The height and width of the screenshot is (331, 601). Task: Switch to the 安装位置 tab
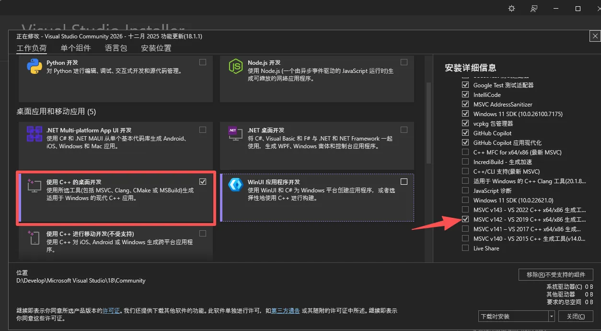click(156, 48)
